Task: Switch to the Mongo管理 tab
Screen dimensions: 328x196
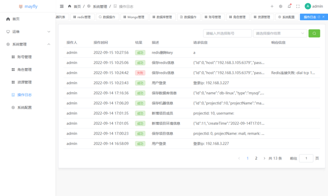Action: coord(134,17)
